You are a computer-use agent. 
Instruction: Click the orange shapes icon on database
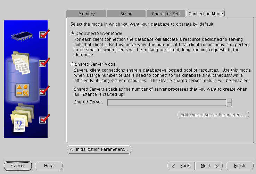coord(22,90)
